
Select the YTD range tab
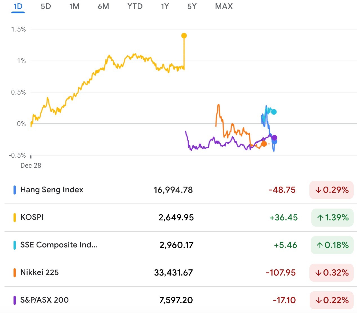point(135,6)
